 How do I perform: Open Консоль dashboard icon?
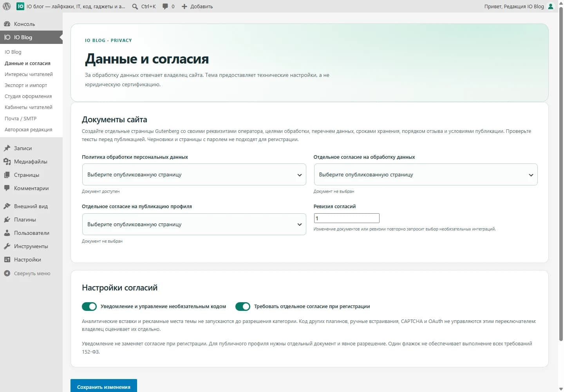click(x=7, y=24)
